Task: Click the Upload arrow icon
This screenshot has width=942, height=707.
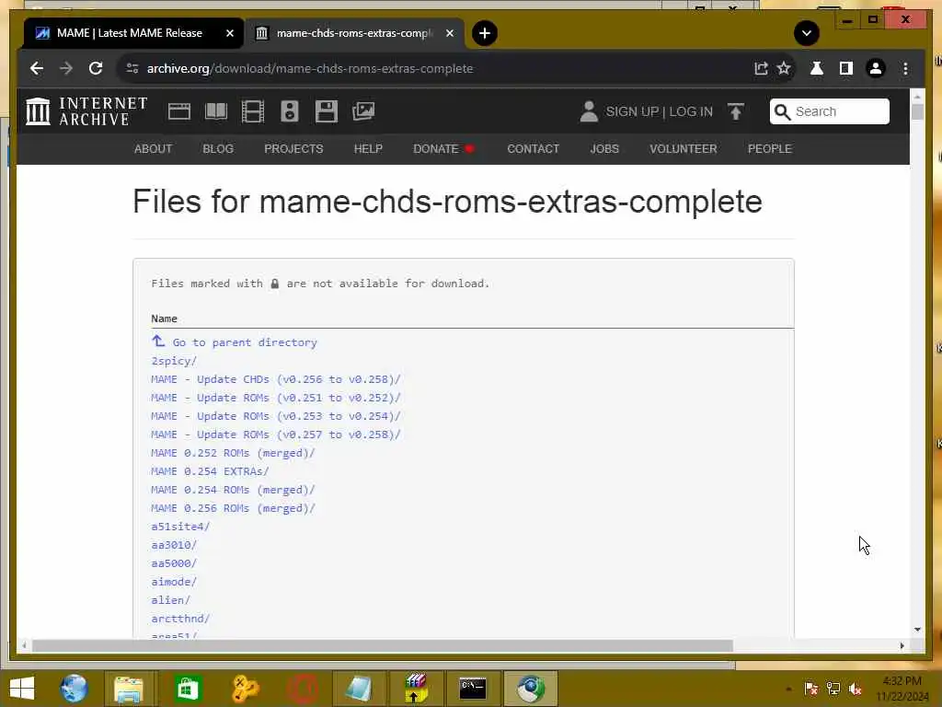Action: 735,111
